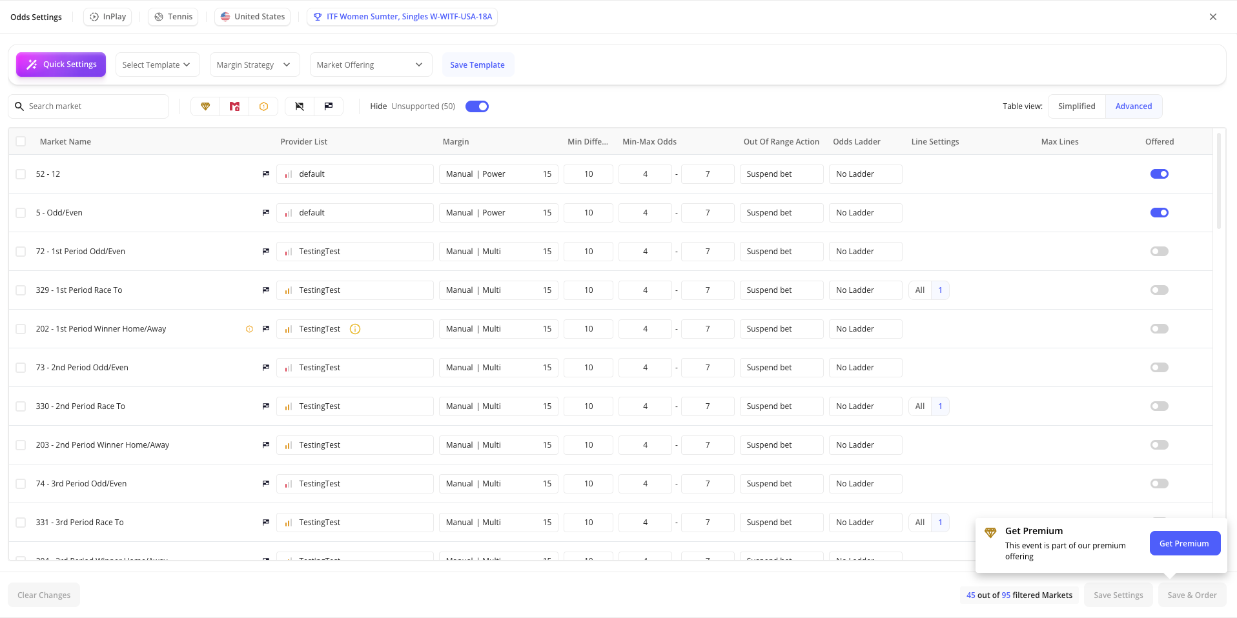Click the search magnifier icon
The width and height of the screenshot is (1237, 618).
[19, 106]
